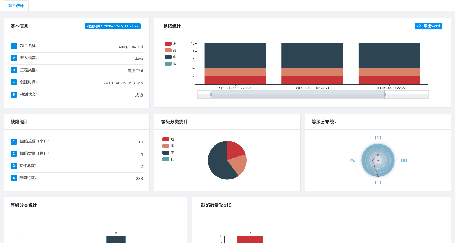
Task: Click the 【低】 radar axis label
Action: [404, 160]
